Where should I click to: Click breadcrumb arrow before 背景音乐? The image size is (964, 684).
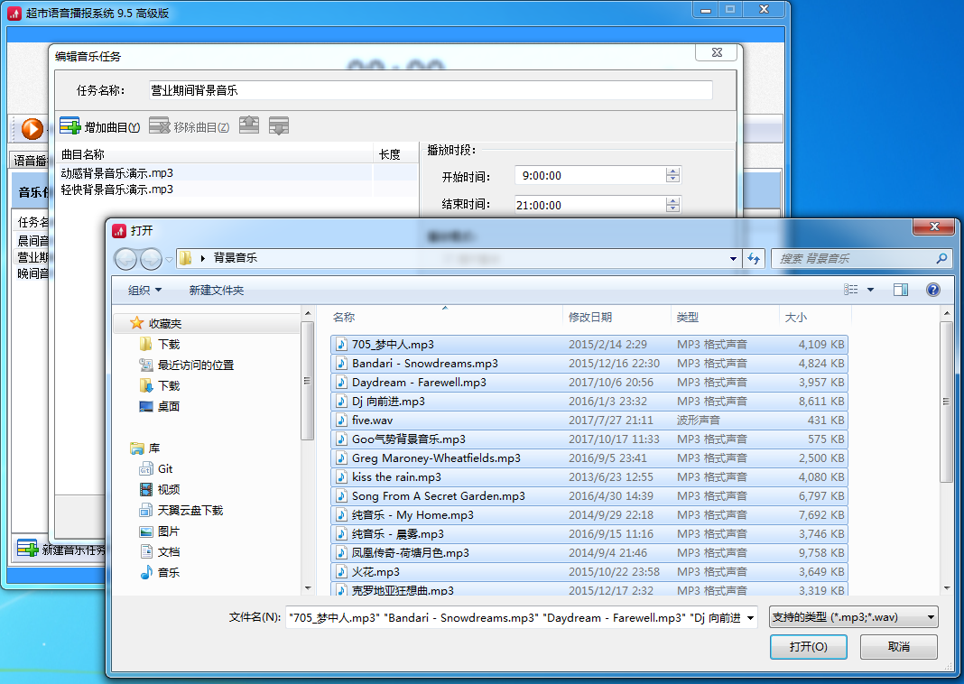point(203,259)
